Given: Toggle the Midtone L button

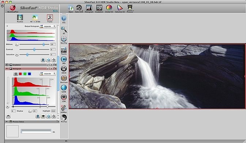Looking at the screenshot, I should coord(17,45).
